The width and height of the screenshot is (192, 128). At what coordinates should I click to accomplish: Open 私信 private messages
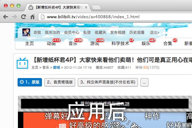(x=87, y=32)
